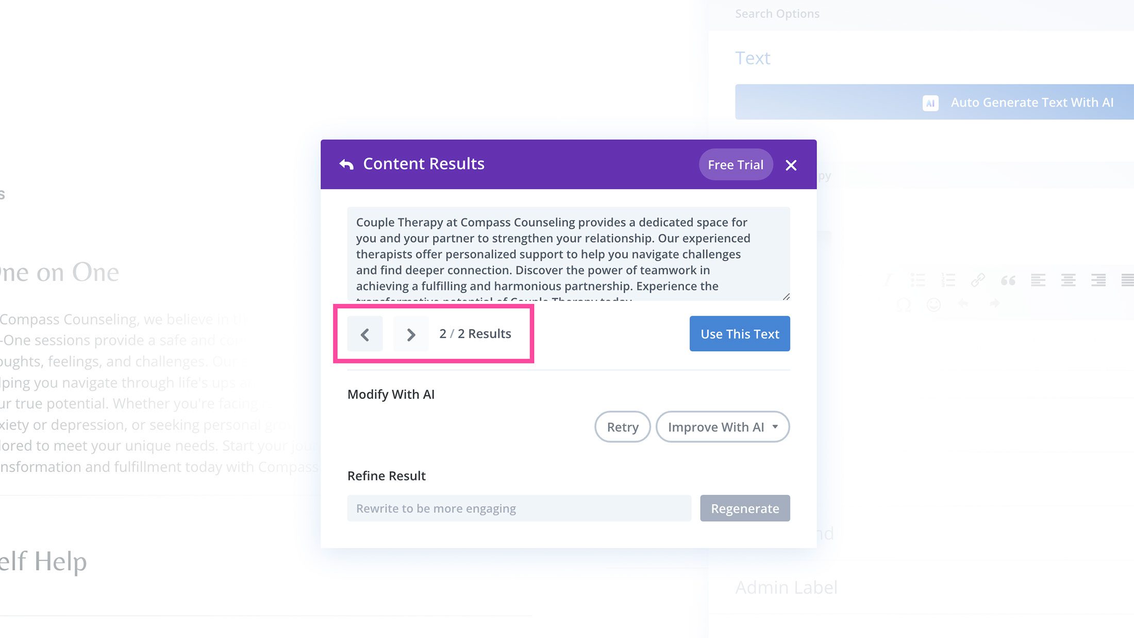Click the bulleted list icon

point(918,280)
